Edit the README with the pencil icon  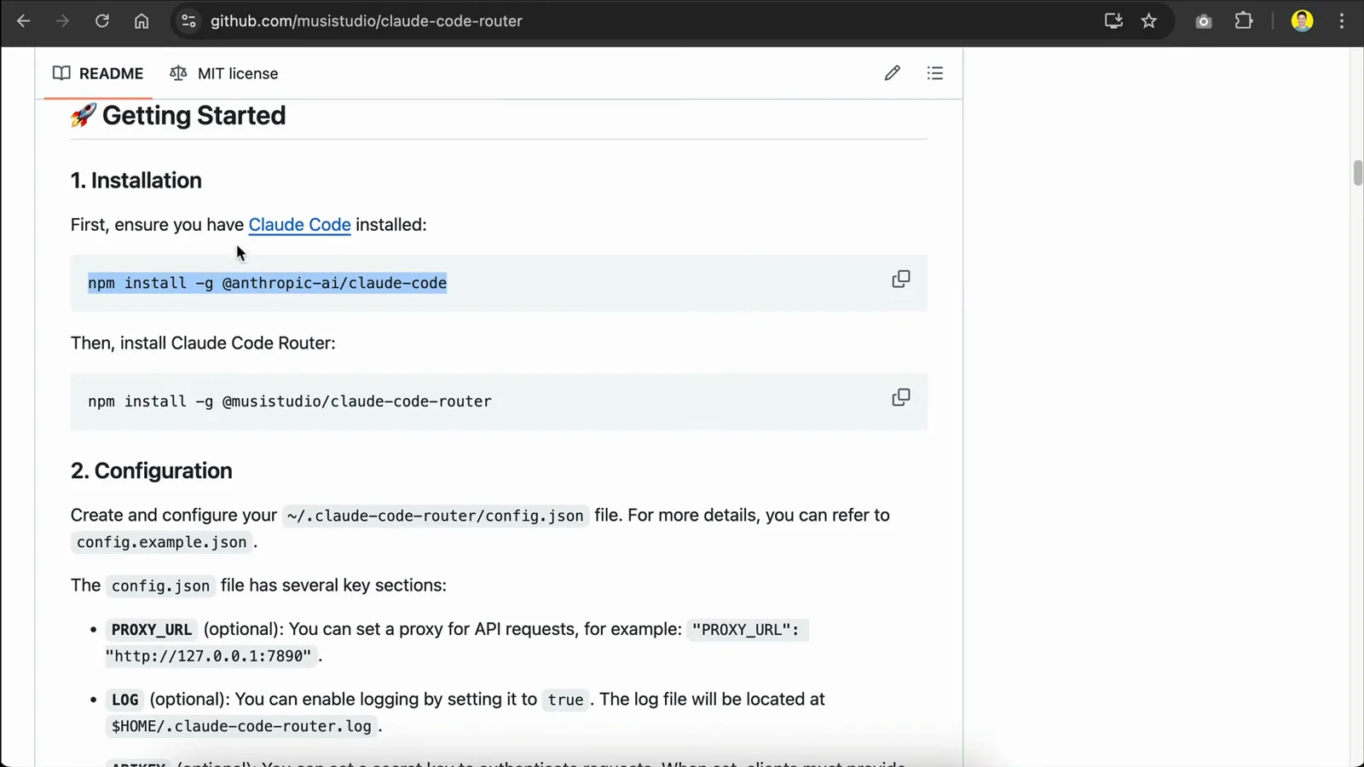pyautogui.click(x=892, y=73)
